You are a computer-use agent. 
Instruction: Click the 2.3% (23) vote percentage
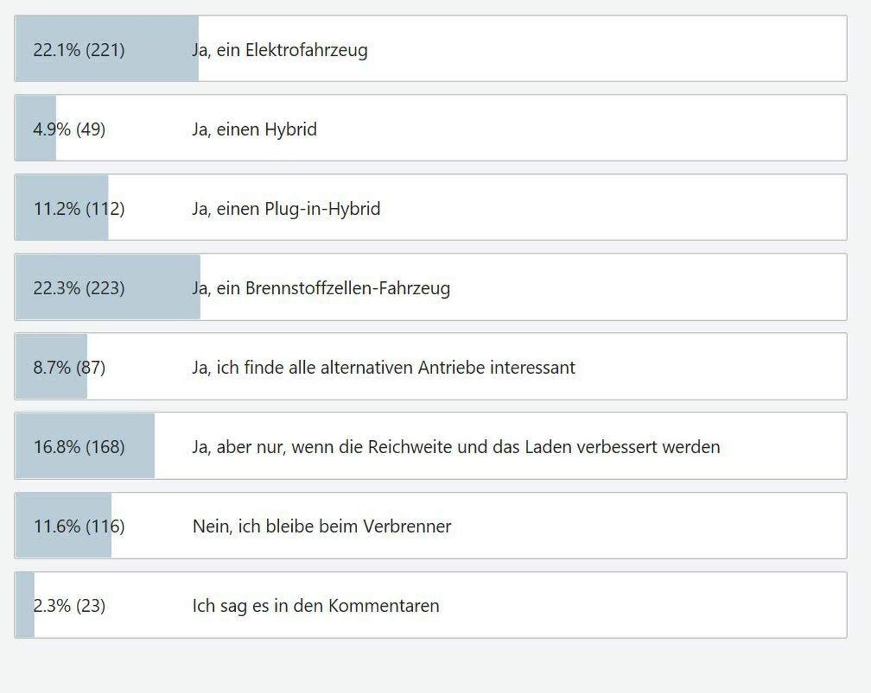69,605
